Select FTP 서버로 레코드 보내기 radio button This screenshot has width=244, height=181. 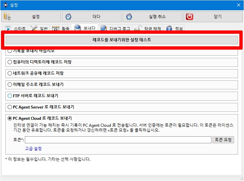tap(10, 96)
